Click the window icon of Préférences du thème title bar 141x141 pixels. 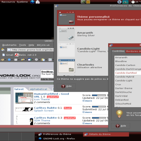coord(56,6)
